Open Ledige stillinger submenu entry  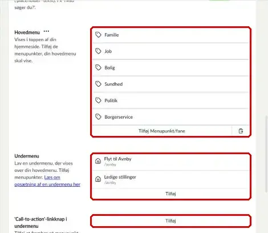tap(170, 179)
